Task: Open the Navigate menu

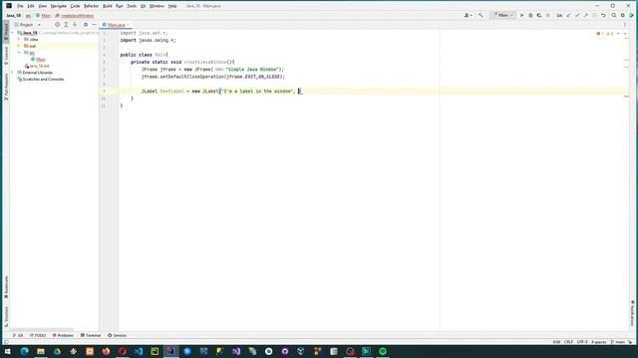Action: pos(58,6)
